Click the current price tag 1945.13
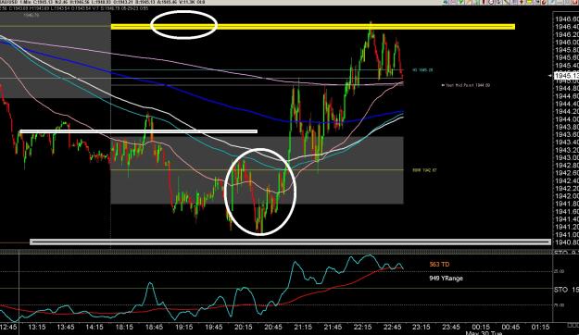This screenshot has width=579, height=335. (x=566, y=75)
